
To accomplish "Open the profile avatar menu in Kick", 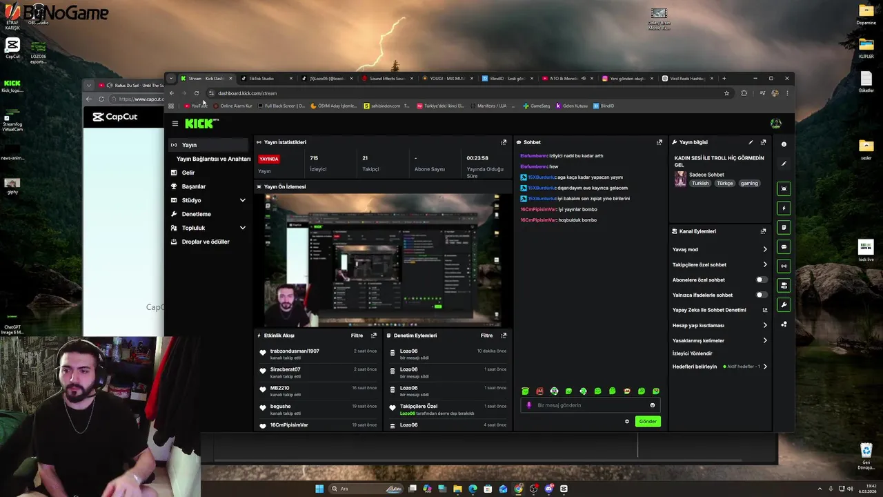I will (x=776, y=124).
